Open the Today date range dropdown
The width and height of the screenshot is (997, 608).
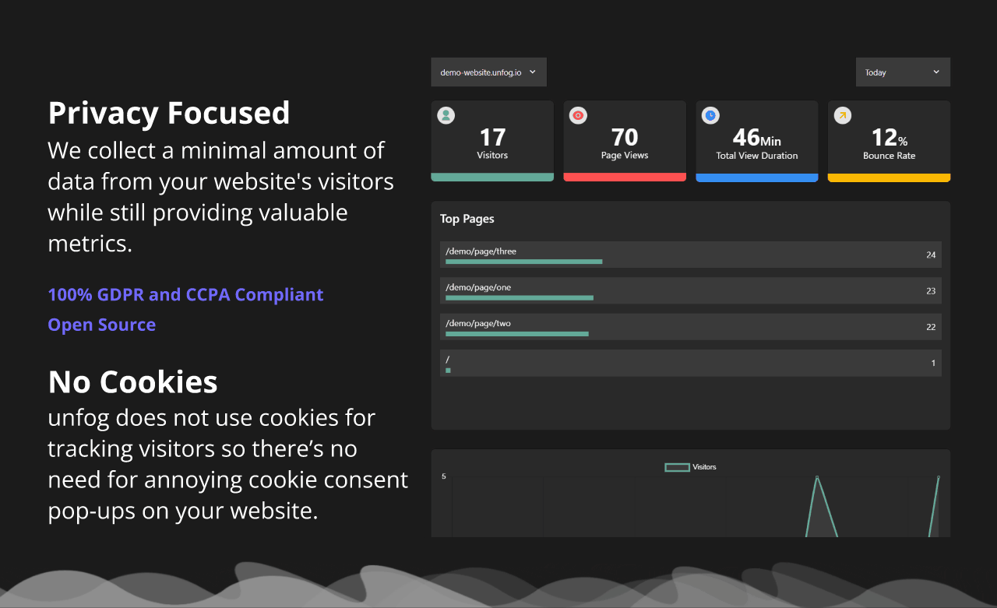pos(903,72)
